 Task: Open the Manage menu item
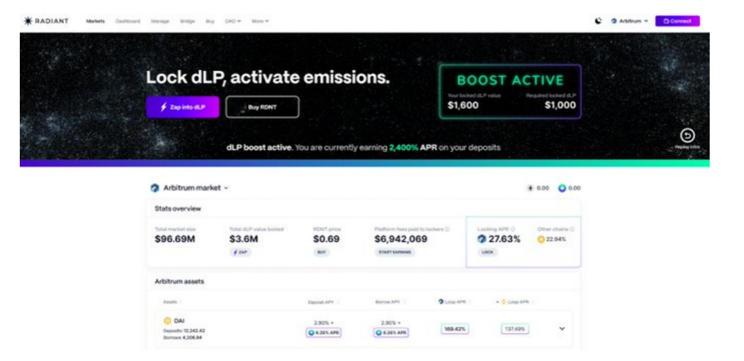[x=160, y=21]
